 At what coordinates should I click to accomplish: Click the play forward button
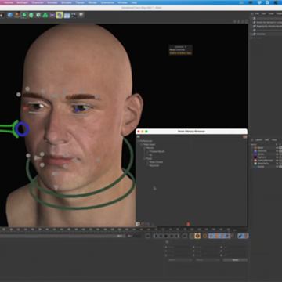point(166,236)
